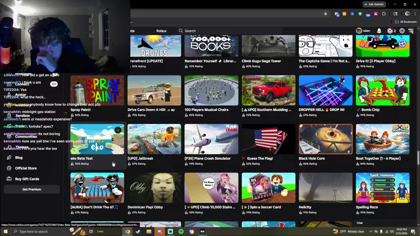The image size is (420, 236).
Task: Open Spelling Race thumbnail
Action: tap(383, 188)
